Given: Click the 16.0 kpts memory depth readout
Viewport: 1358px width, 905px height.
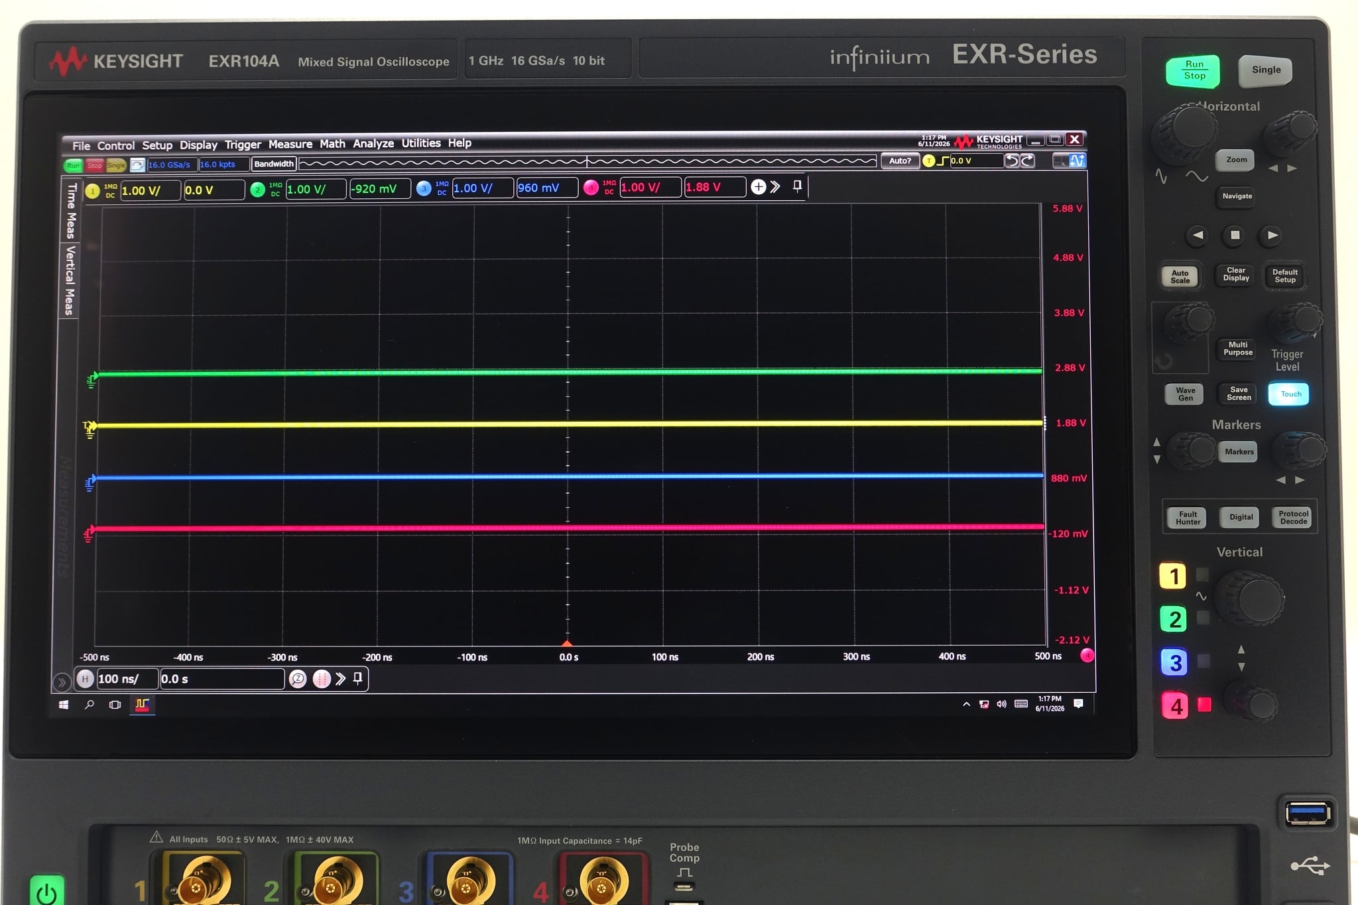Looking at the screenshot, I should (x=223, y=164).
